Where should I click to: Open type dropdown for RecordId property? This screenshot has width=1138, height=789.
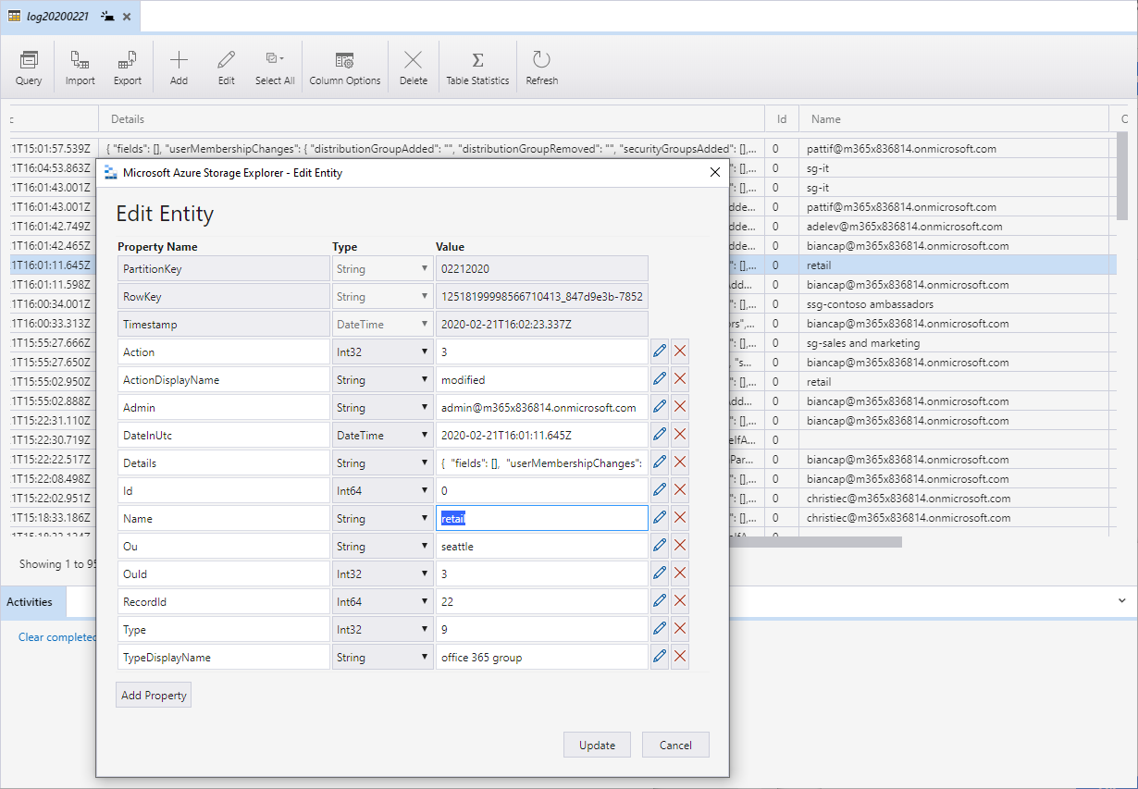381,602
